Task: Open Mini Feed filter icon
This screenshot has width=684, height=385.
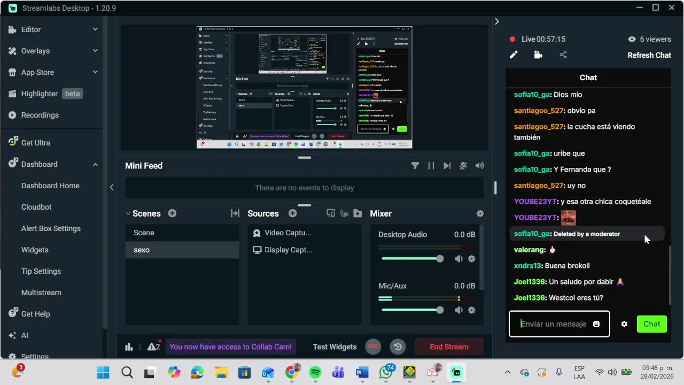Action: [x=415, y=166]
